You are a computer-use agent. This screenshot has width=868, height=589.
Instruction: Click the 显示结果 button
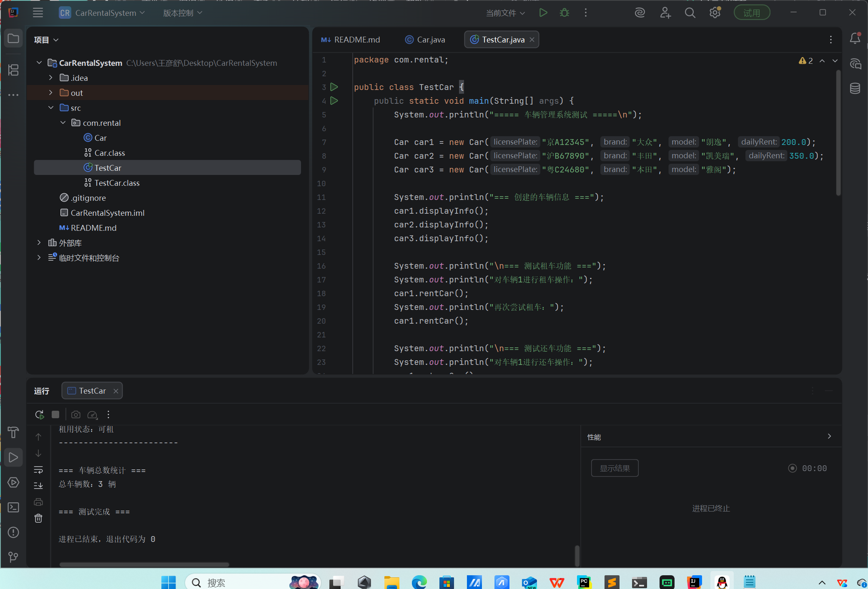[615, 468]
